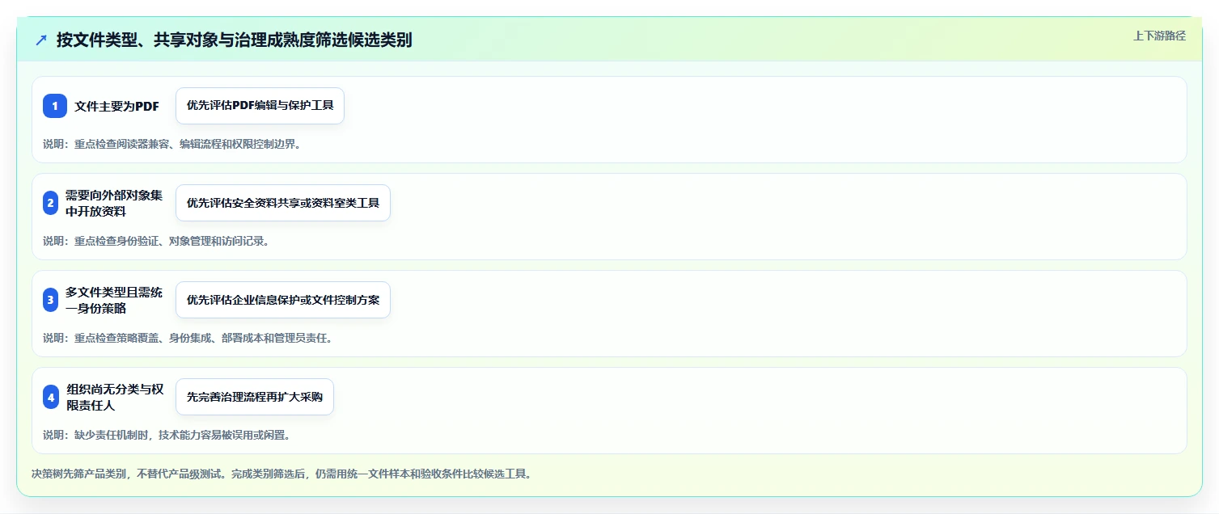Select 先完善治理流程再扩大采购 button

tap(254, 397)
